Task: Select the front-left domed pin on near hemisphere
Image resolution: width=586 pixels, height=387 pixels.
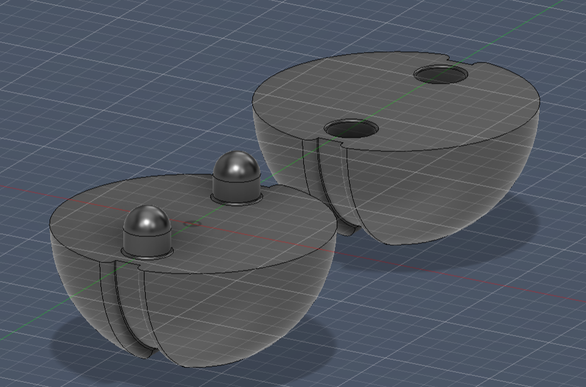Action: [147, 232]
